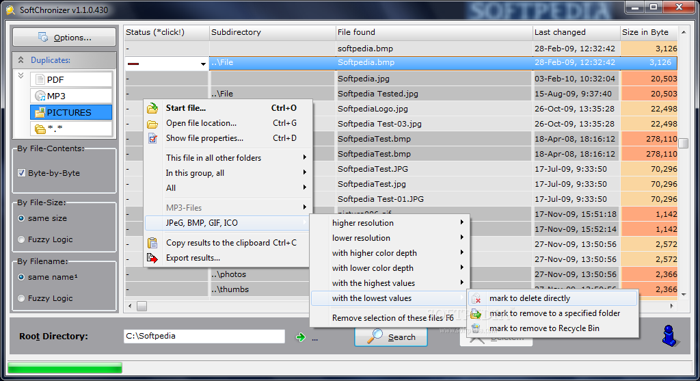700x381 pixels.
Task: Click the Show file properties icon
Action: point(152,138)
